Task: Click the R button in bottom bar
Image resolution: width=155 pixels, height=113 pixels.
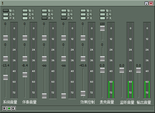Action: tap(4, 108)
